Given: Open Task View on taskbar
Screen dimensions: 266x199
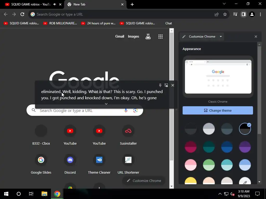Looking at the screenshot, I should (x=31, y=194).
